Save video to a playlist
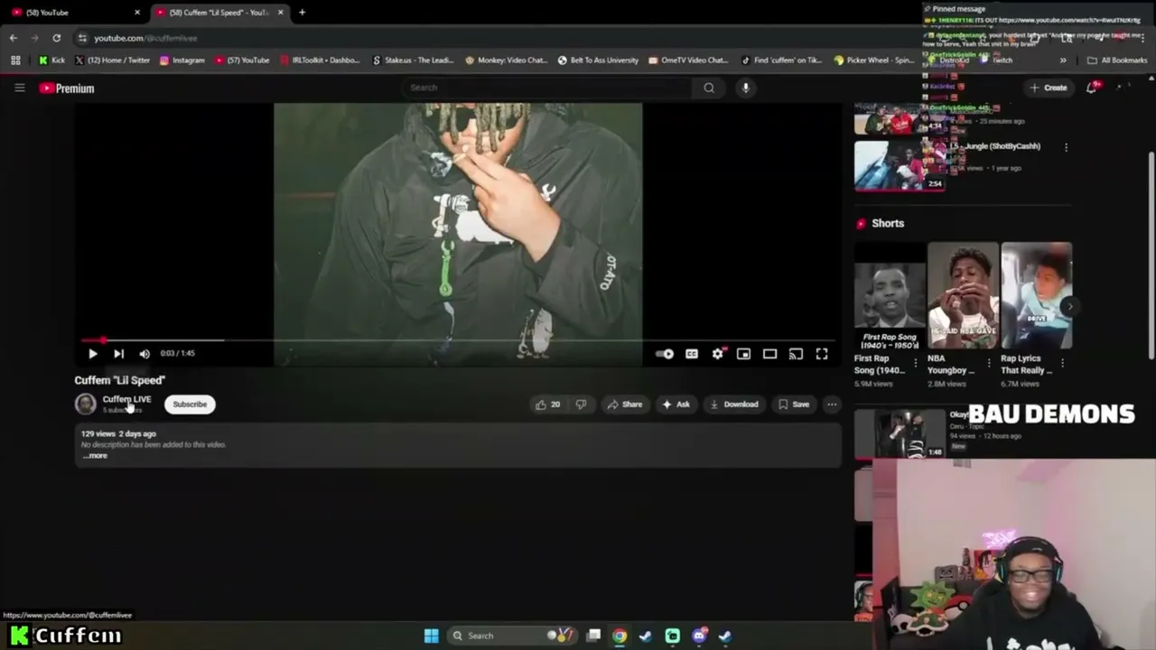 (x=794, y=404)
